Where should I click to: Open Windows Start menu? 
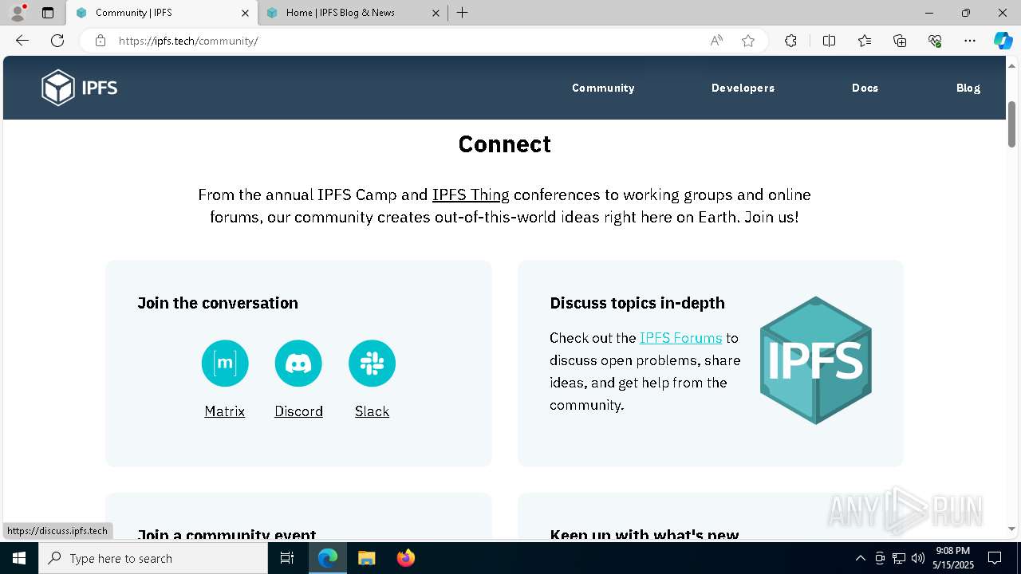tap(19, 558)
